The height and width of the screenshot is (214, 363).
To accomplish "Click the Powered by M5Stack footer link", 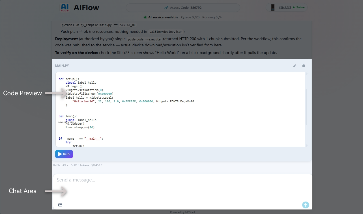I will (x=183, y=212).
